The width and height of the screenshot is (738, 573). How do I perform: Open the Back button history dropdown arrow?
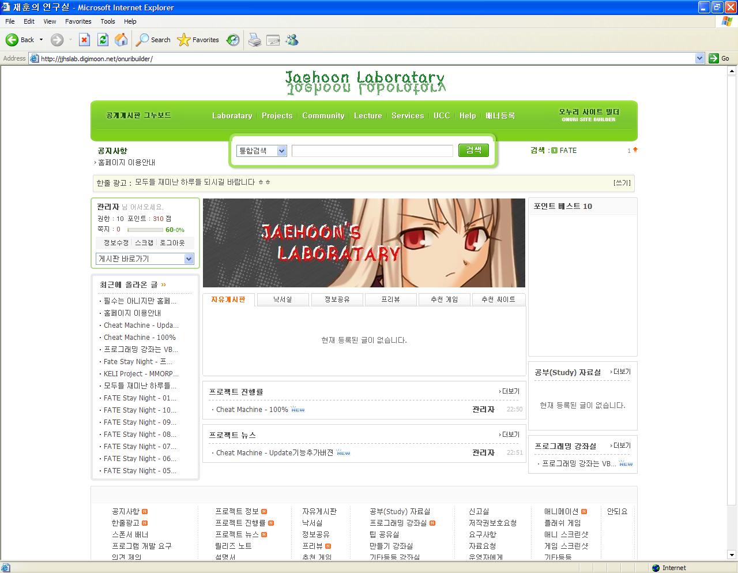point(40,40)
